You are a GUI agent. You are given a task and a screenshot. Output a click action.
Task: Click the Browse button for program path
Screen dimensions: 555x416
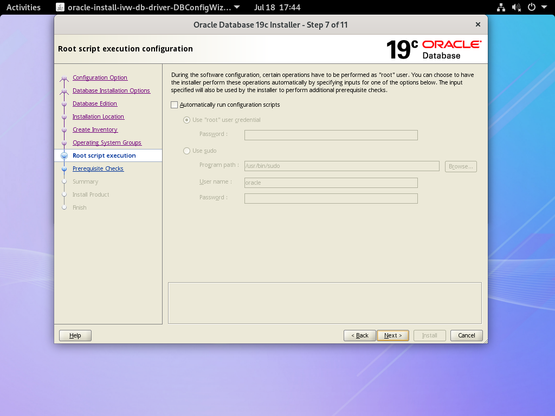pos(461,166)
